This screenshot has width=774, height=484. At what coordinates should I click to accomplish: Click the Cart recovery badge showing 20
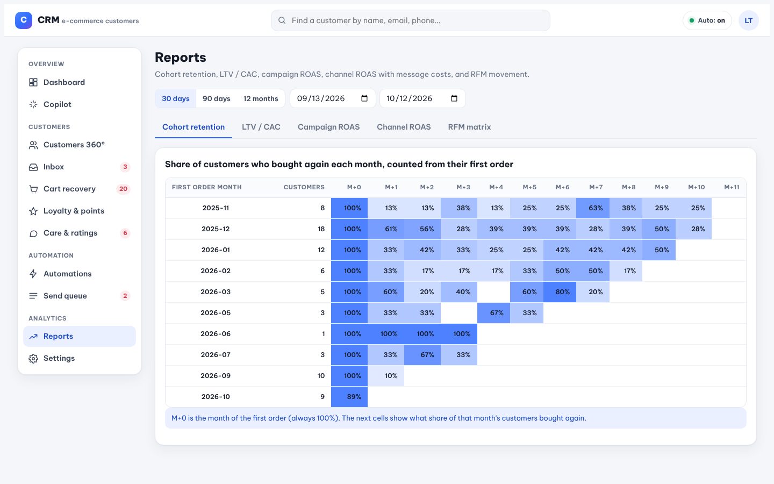coord(123,189)
